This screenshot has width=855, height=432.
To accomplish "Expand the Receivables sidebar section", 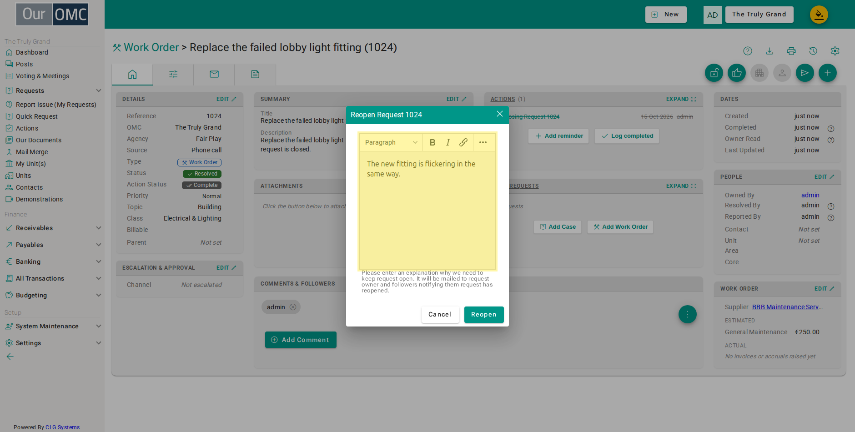I will pyautogui.click(x=53, y=228).
